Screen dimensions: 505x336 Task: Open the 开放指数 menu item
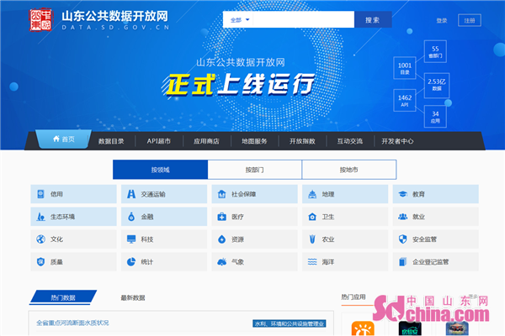coord(302,141)
